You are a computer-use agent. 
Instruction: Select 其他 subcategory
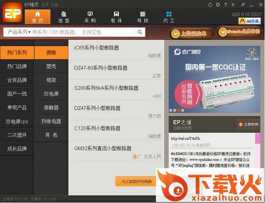tap(51, 135)
